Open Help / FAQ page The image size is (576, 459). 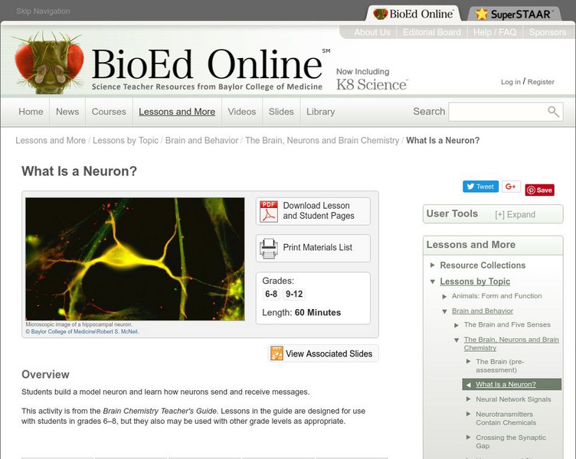click(x=495, y=32)
